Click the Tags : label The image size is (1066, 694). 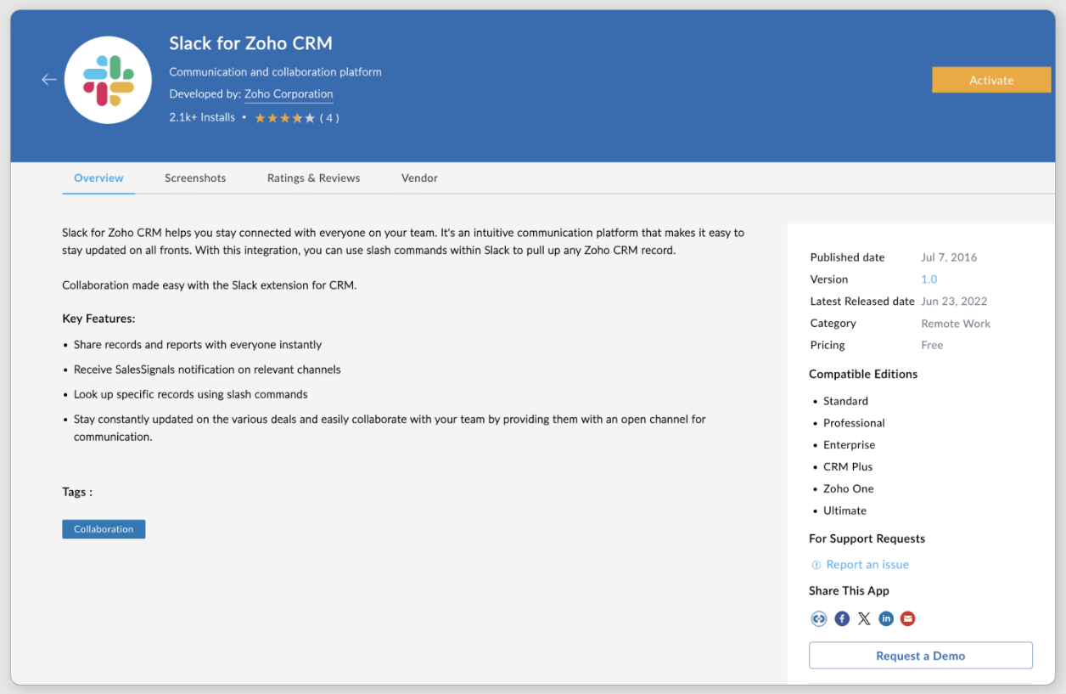pyautogui.click(x=77, y=493)
